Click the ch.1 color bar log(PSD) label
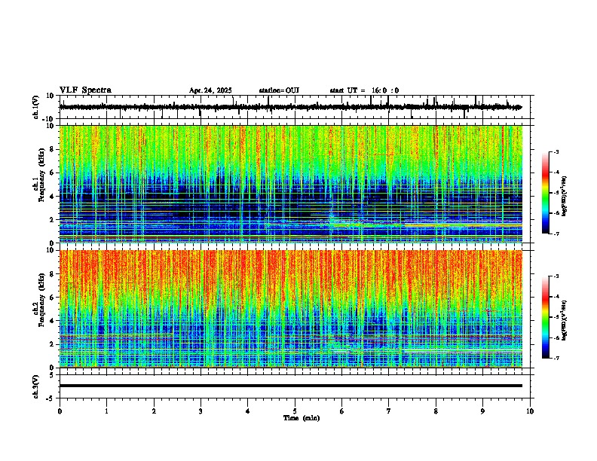 pos(564,196)
